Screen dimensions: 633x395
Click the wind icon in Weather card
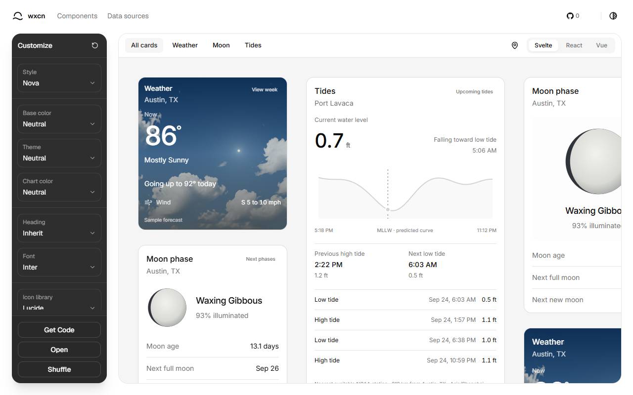pyautogui.click(x=148, y=202)
